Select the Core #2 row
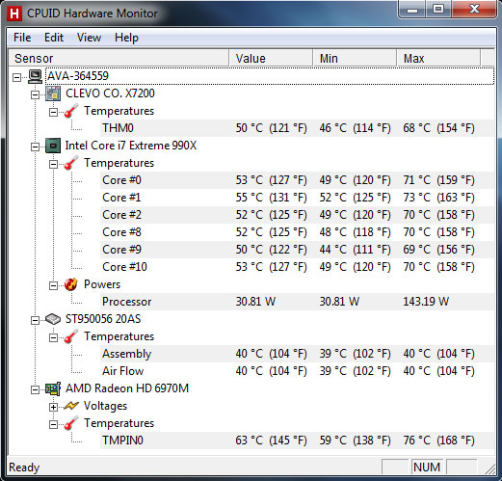Screen dimensions: 502x481 [297, 215]
